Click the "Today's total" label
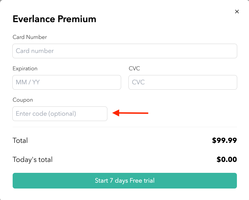The width and height of the screenshot is (249, 200). pyautogui.click(x=33, y=160)
